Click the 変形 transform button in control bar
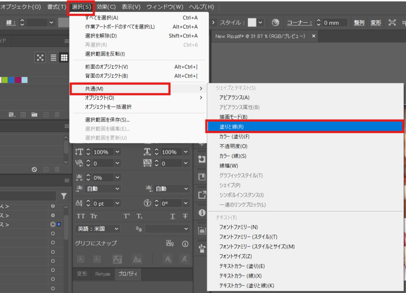406x293 pixels. click(x=376, y=23)
